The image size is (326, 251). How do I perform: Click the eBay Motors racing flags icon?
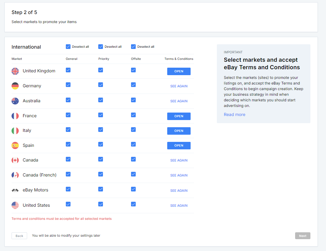pyautogui.click(x=15, y=190)
